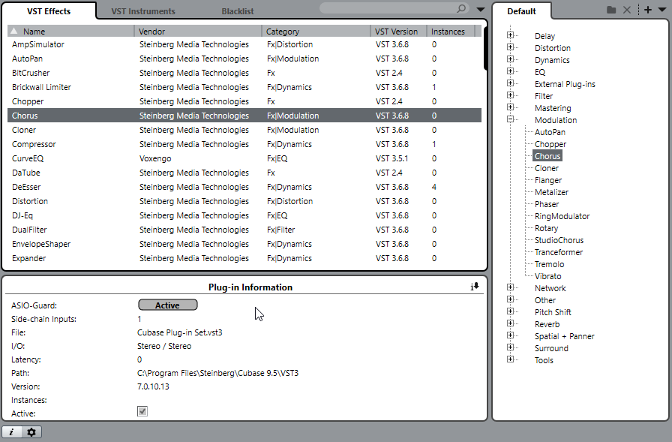Viewport: 672px width, 442px height.
Task: Toggle the ASIO-Guard Active button
Action: 167,305
